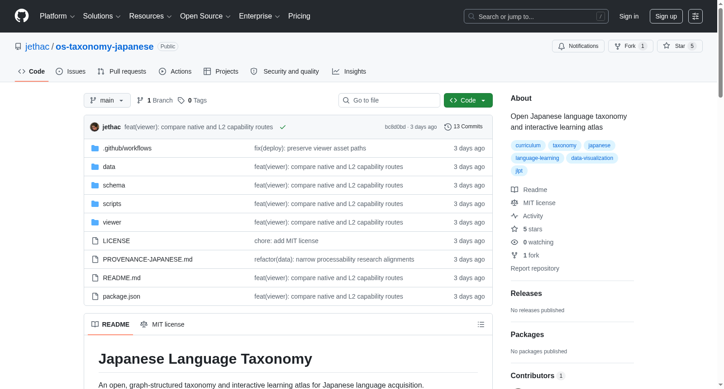Switch to the Actions tab
The image size is (724, 389).
tap(175, 71)
